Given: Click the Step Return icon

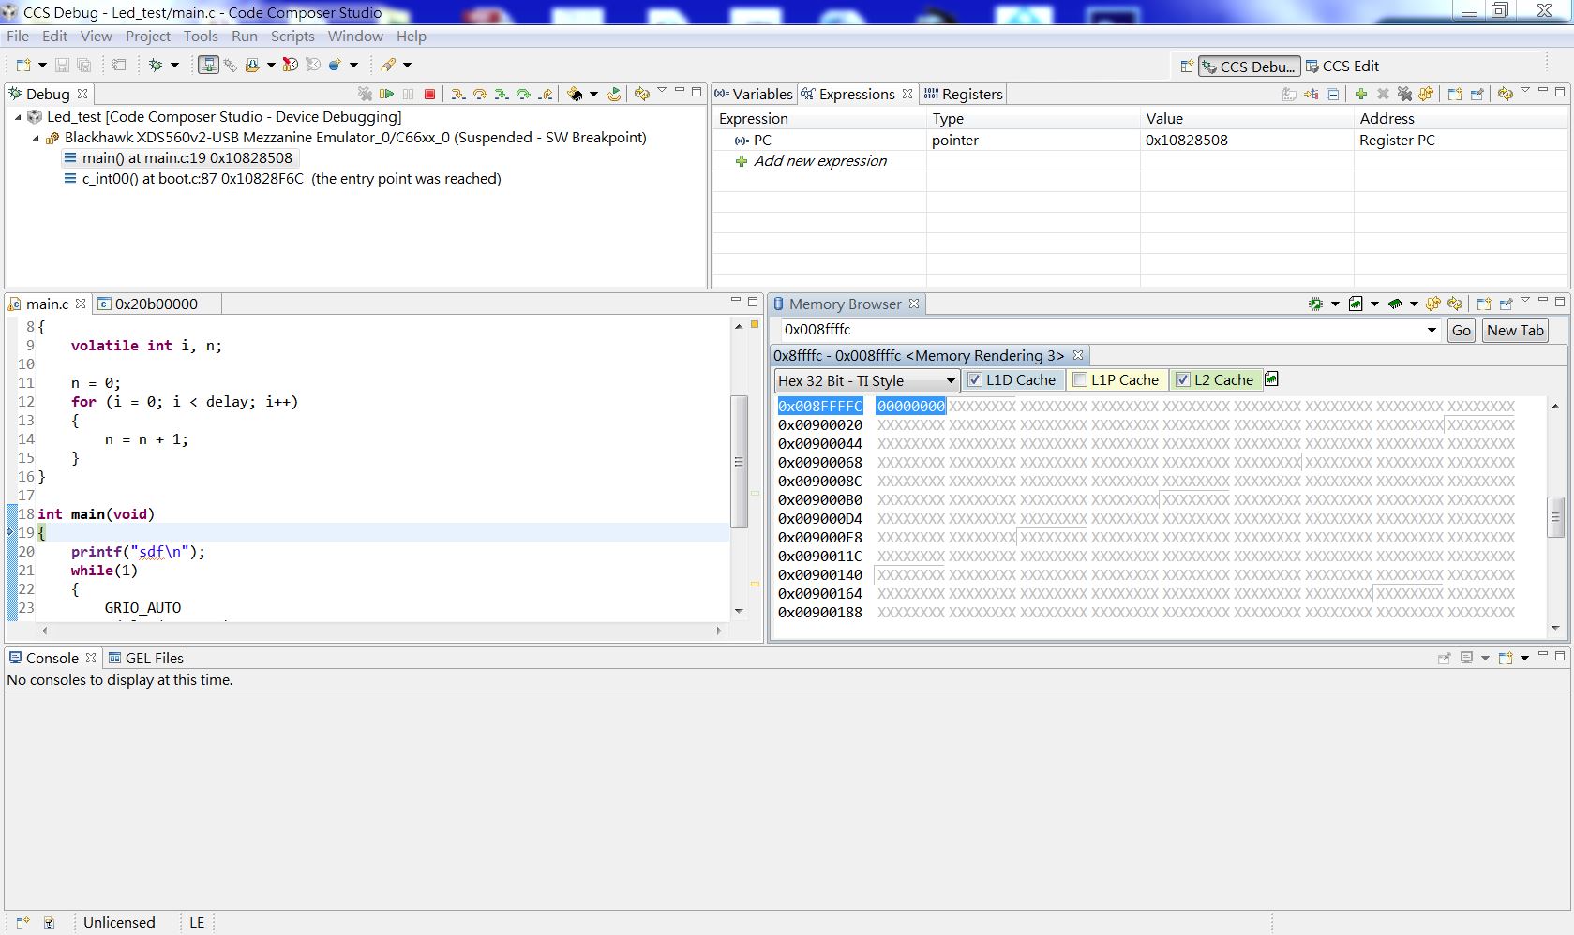Looking at the screenshot, I should click(x=545, y=94).
